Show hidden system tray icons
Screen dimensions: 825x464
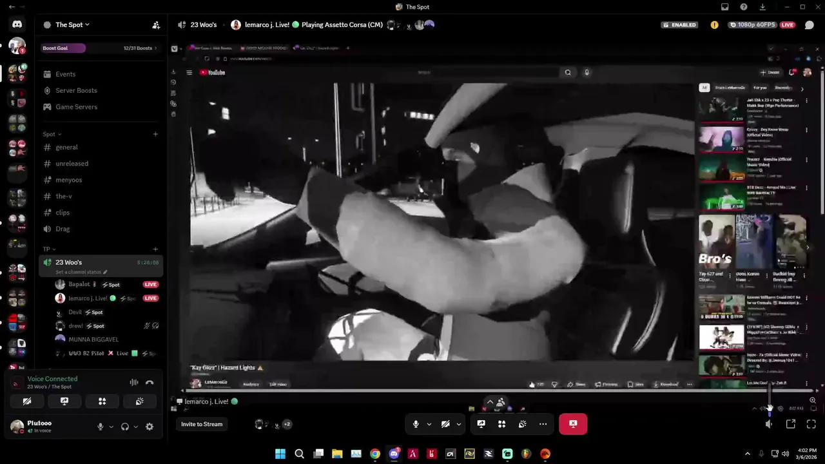[x=748, y=454]
